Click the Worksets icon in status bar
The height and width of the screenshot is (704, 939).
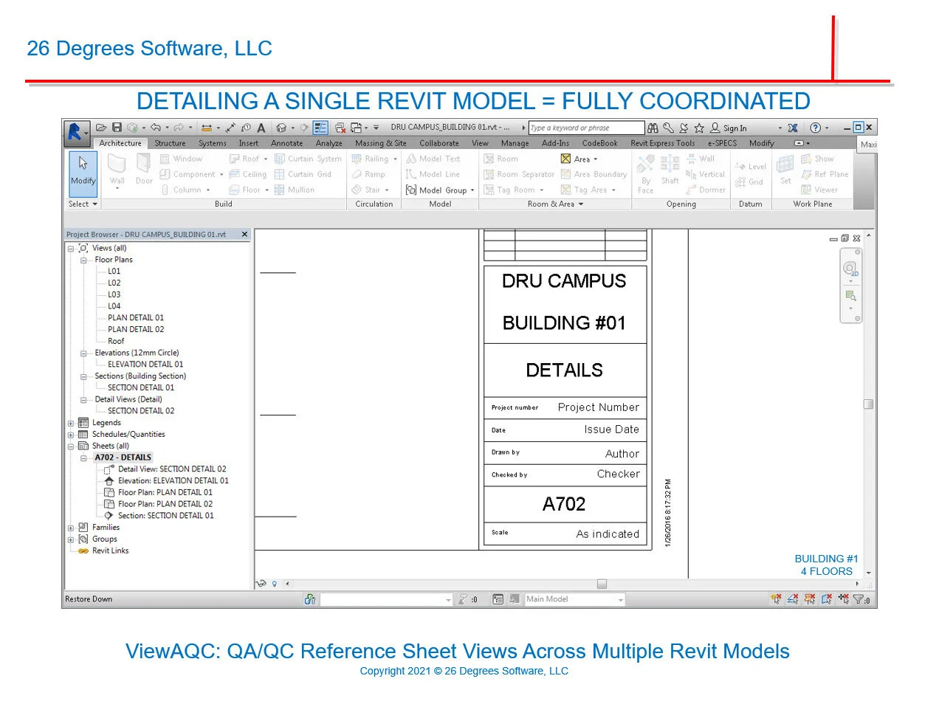(310, 599)
